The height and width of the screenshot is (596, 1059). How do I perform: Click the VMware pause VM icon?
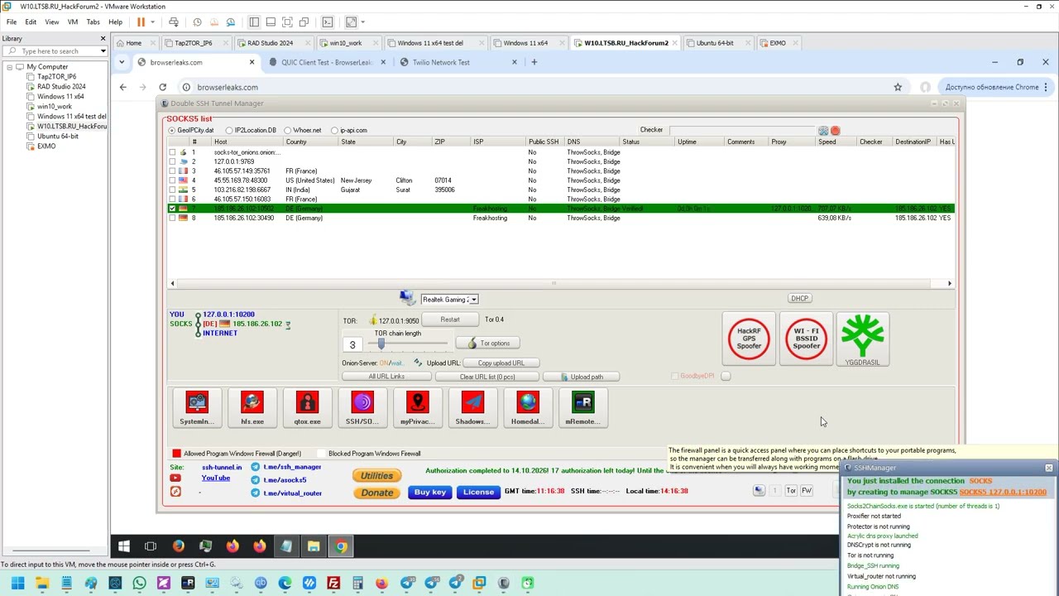click(x=141, y=22)
